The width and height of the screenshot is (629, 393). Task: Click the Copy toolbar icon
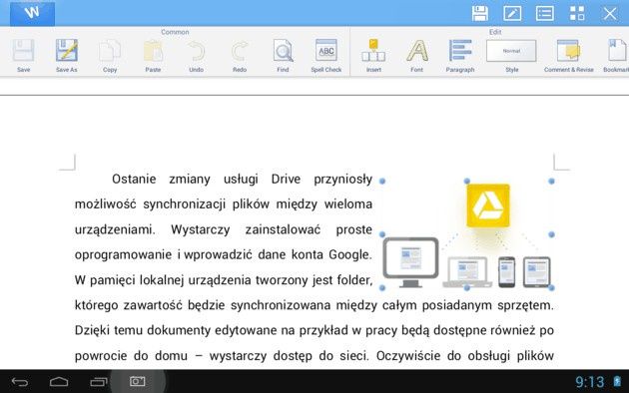pos(110,55)
